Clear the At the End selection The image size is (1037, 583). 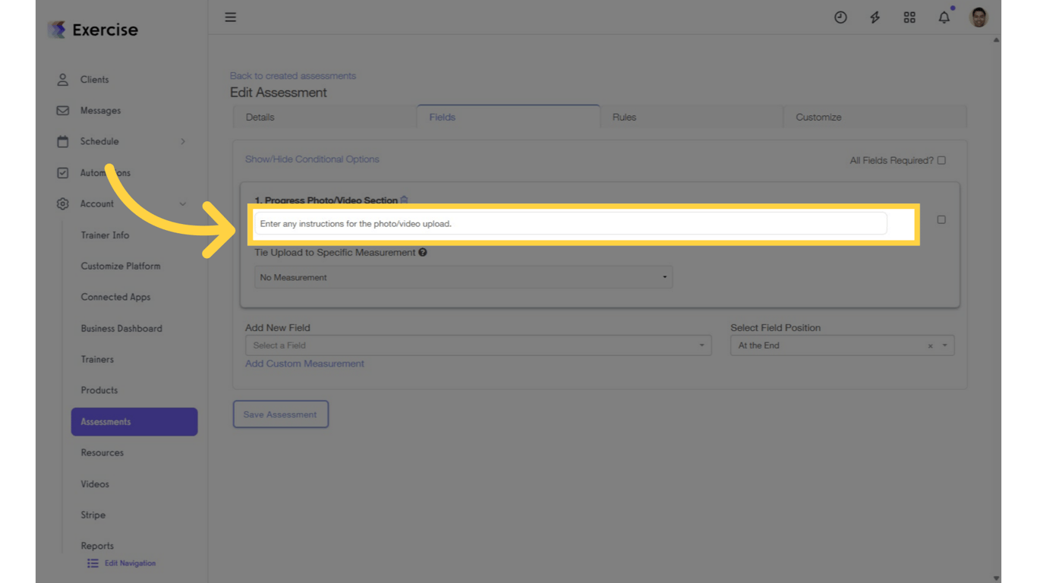pos(930,346)
